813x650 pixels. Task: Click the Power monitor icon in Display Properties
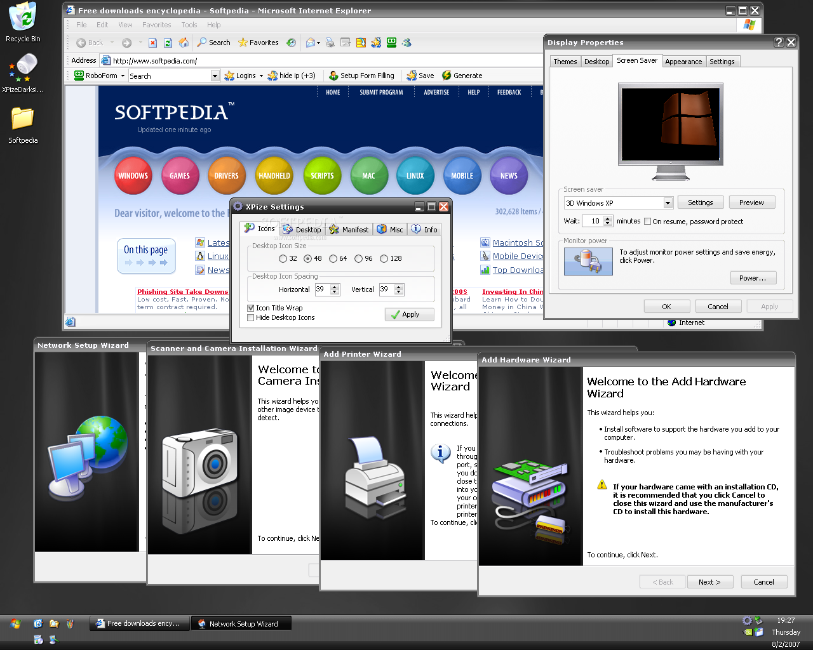pos(588,261)
